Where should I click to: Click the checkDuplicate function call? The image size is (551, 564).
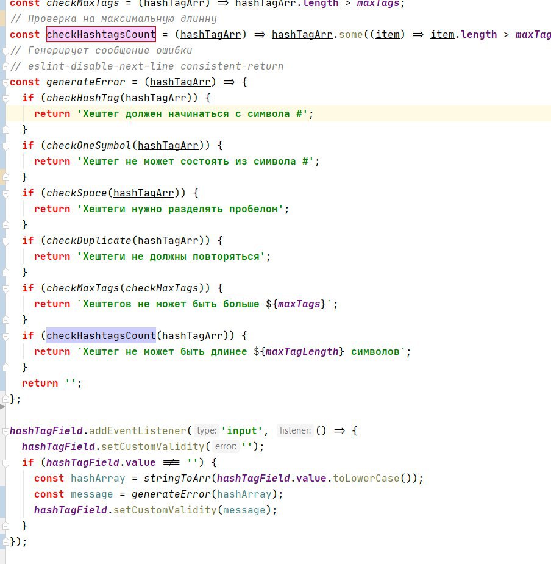(x=89, y=240)
